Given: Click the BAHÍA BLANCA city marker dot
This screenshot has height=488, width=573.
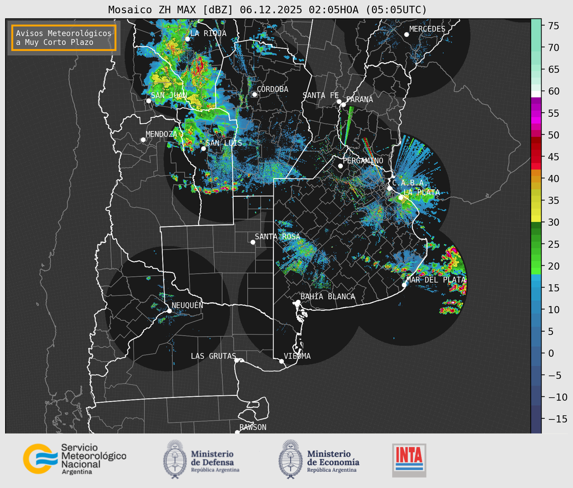Looking at the screenshot, I should tap(298, 302).
